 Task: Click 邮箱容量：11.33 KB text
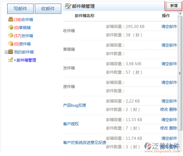click(124, 120)
